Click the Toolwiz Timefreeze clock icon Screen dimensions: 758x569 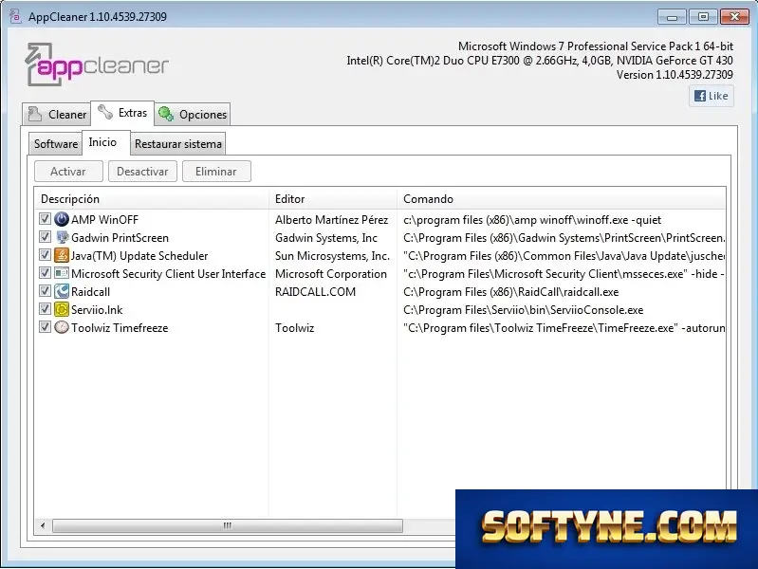click(x=62, y=327)
